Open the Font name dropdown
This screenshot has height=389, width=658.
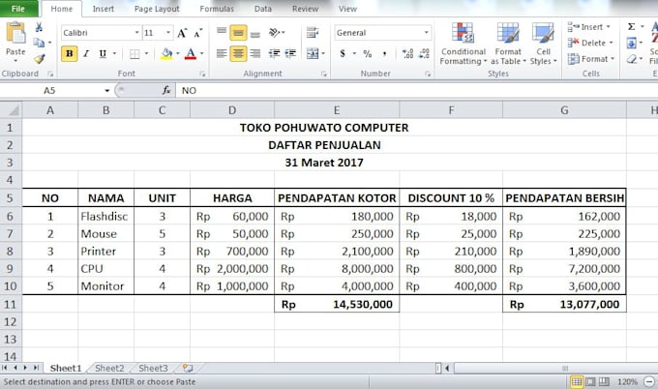[136, 33]
